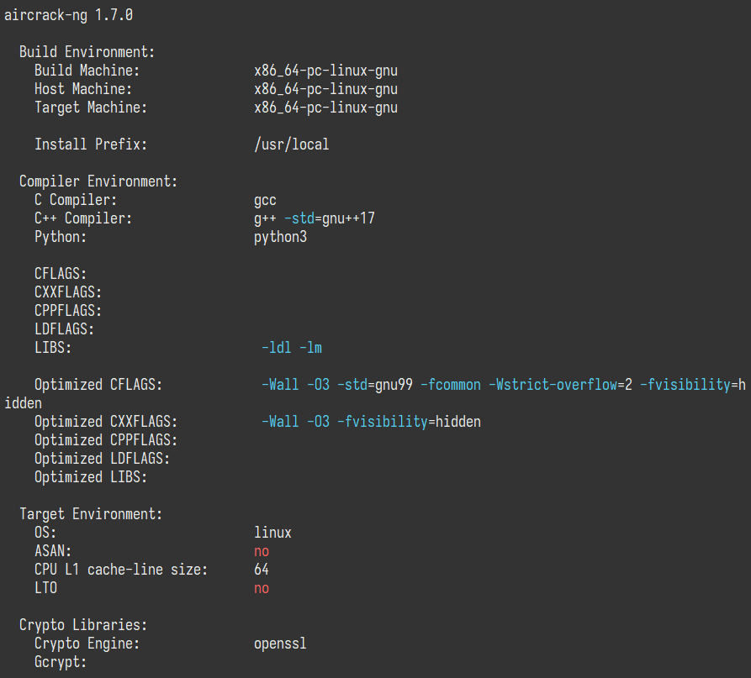751x678 pixels.
Task: Click the Install Prefix /usr/local path
Action: (x=291, y=145)
